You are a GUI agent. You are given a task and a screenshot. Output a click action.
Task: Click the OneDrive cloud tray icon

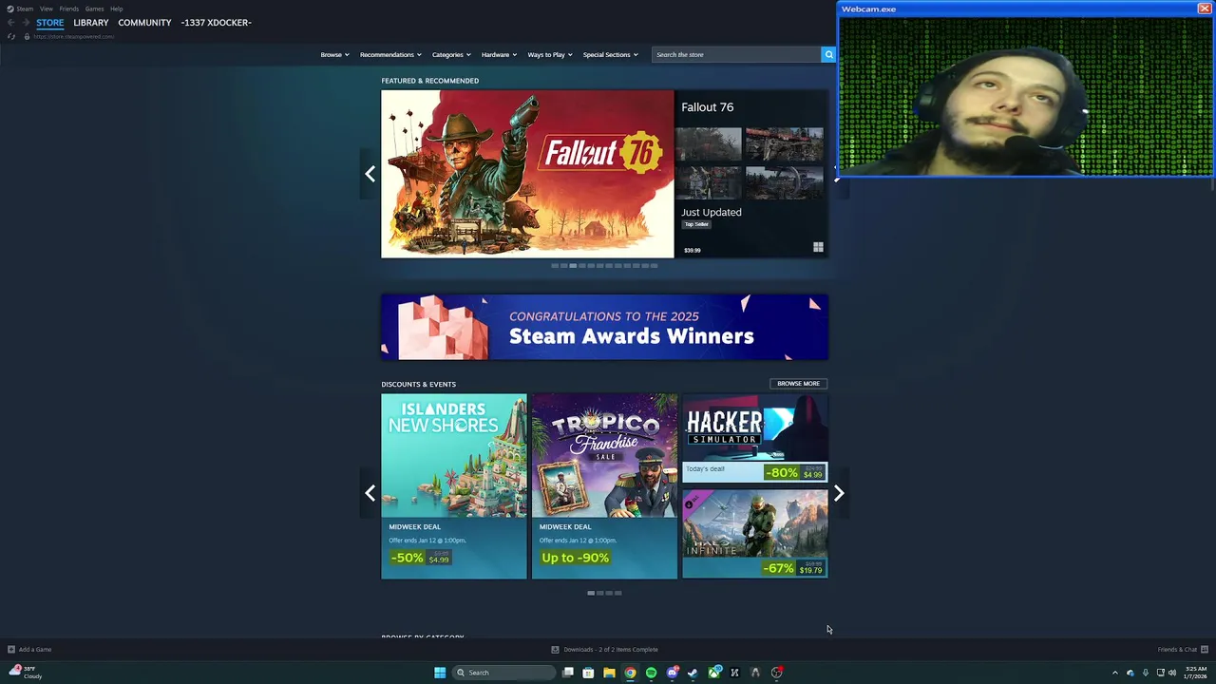(1130, 673)
